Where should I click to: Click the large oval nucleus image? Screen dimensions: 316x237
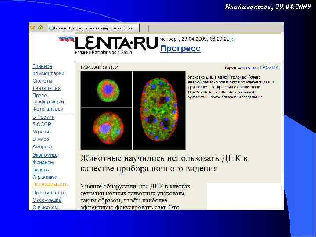click(x=159, y=110)
